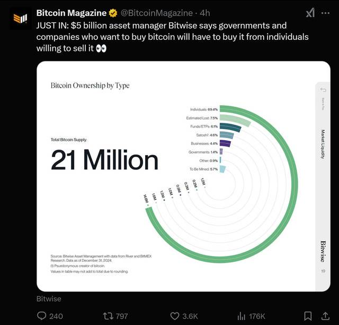Click the @BitcoinMagazine handle
The height and width of the screenshot is (325, 339).
[x=157, y=13]
